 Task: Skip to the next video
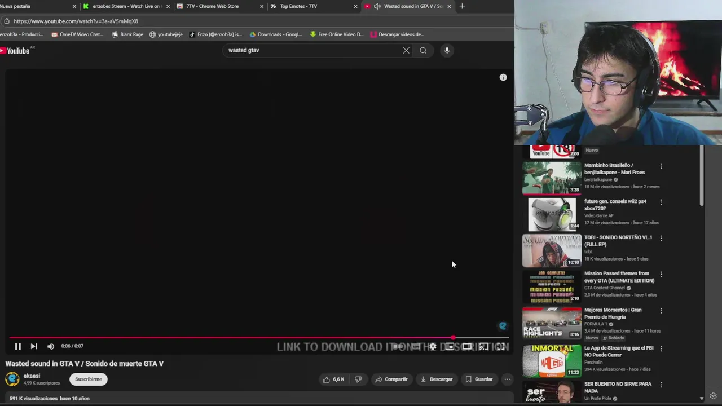(x=34, y=346)
